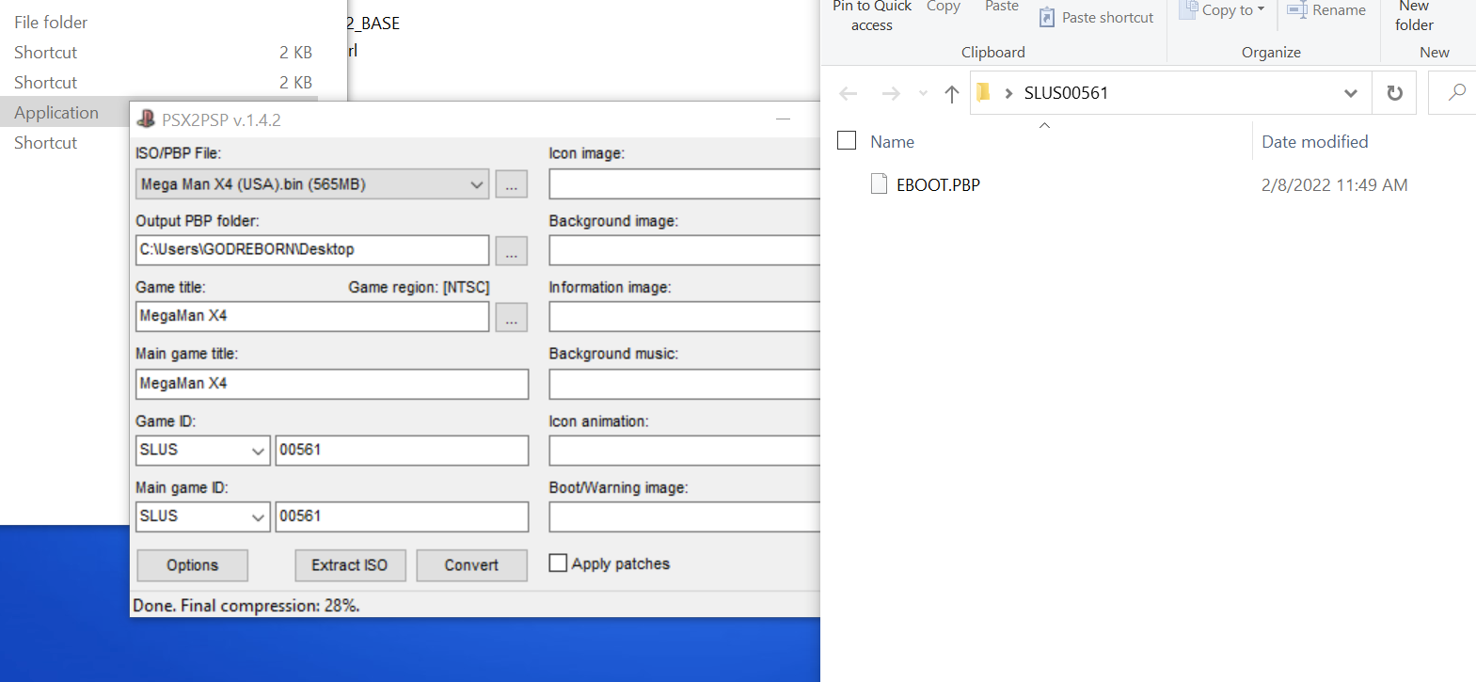Click the Background image field

tap(685, 250)
